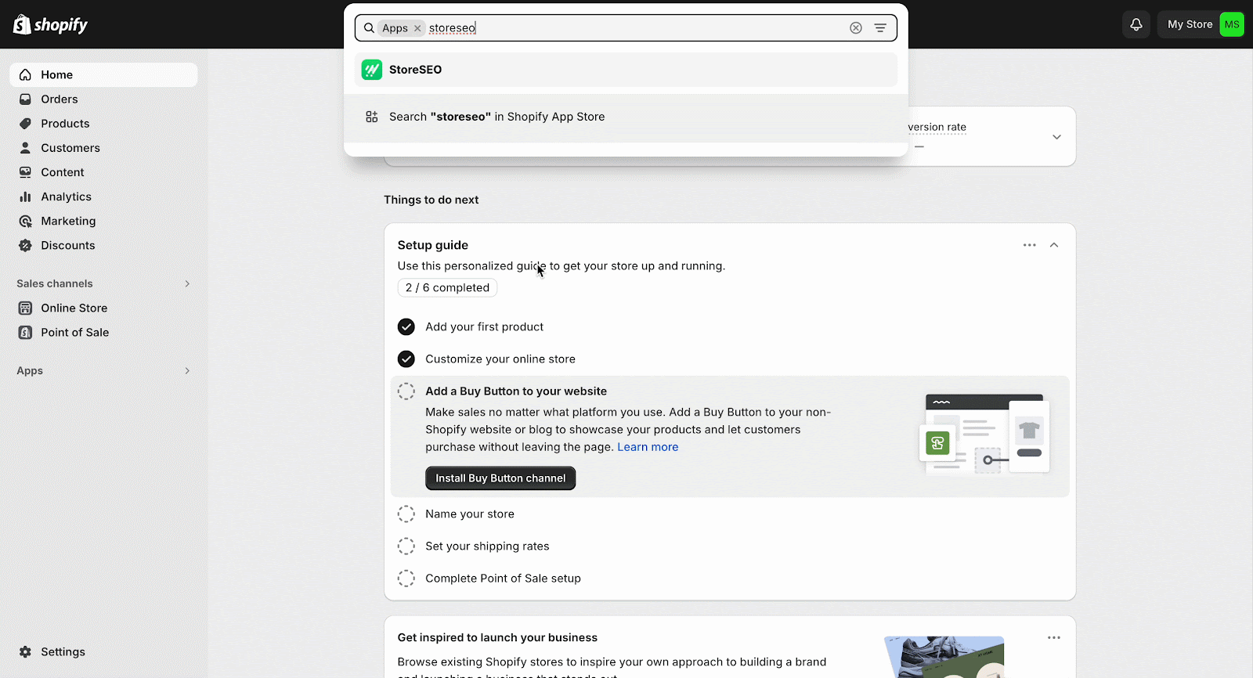Click the Settings gear icon
1253x678 pixels.
[26, 652]
